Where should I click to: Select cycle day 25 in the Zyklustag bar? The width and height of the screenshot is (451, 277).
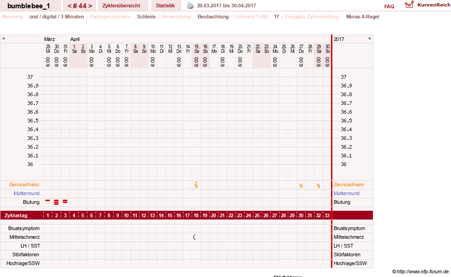click(257, 215)
